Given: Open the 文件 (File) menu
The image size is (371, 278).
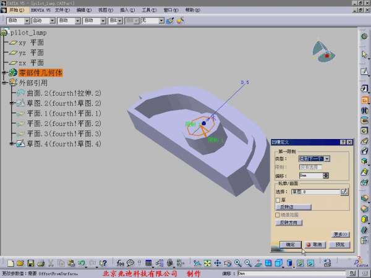Looking at the screenshot, I should (x=62, y=10).
